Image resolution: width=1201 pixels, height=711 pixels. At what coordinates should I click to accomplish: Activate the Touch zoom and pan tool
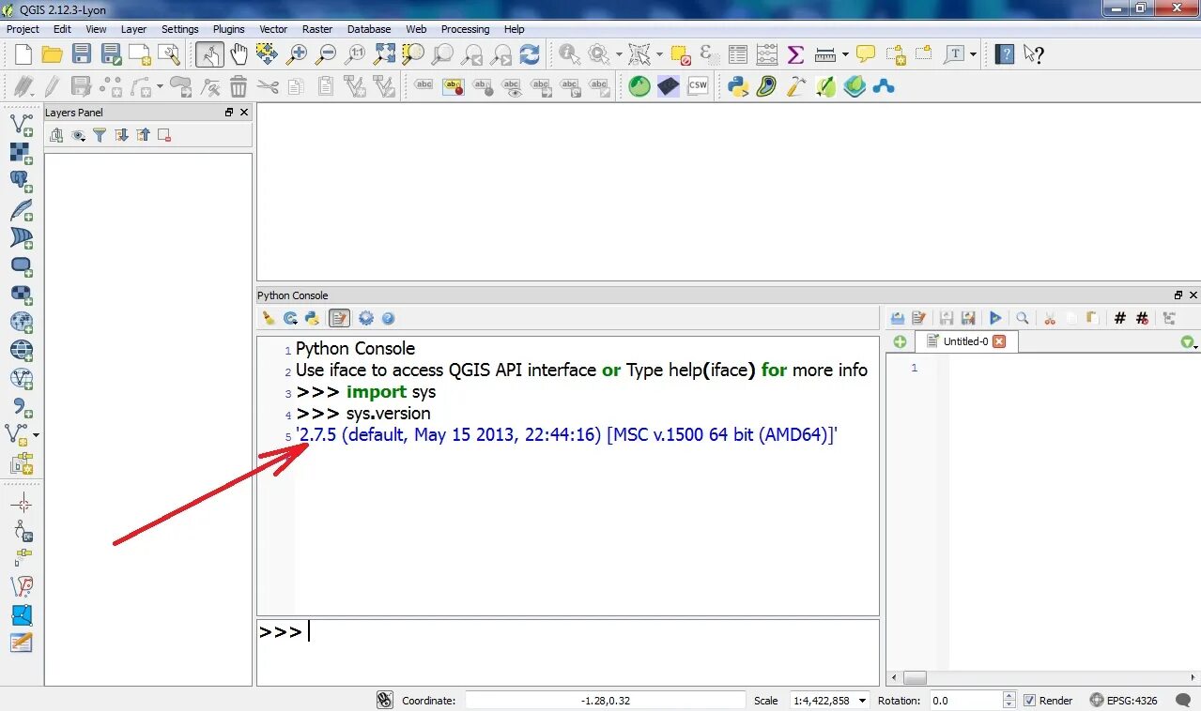pos(209,54)
